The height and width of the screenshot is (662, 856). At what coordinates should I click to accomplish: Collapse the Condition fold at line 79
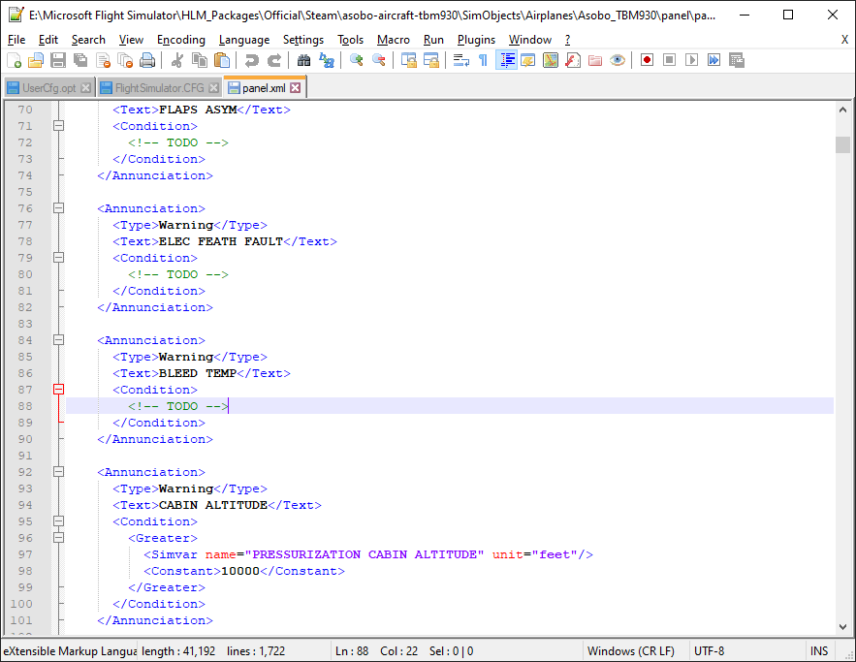tap(58, 258)
